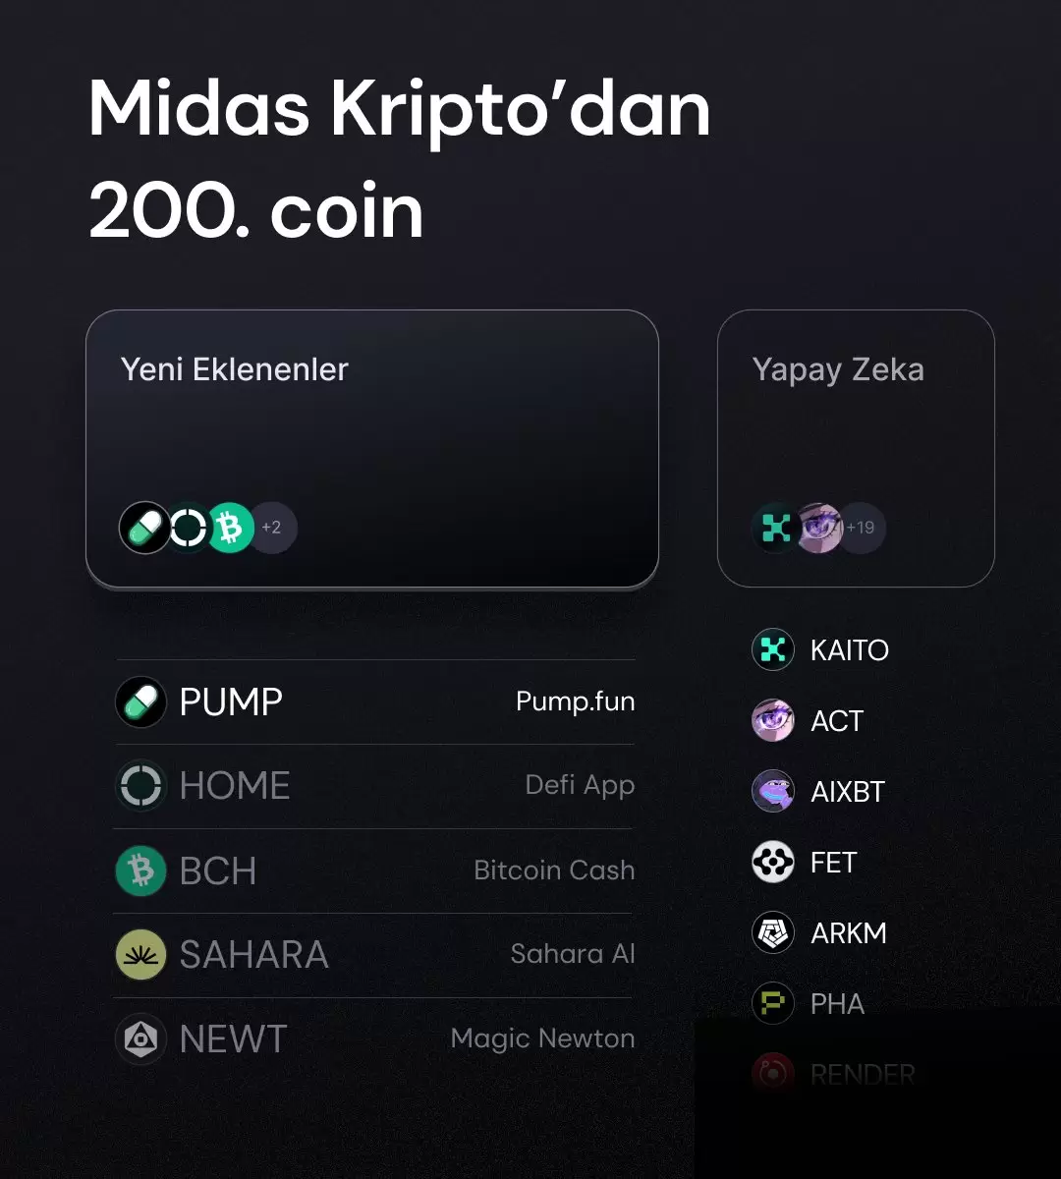Click the pill thumbnail in Yeni Eklenenler card

[145, 528]
